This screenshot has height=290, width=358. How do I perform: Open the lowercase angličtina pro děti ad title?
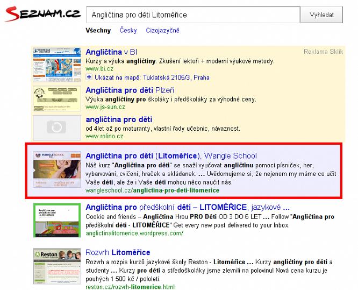click(x=119, y=119)
